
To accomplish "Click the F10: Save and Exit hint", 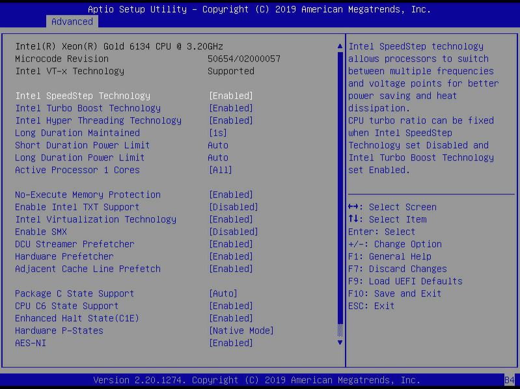I will click(394, 293).
